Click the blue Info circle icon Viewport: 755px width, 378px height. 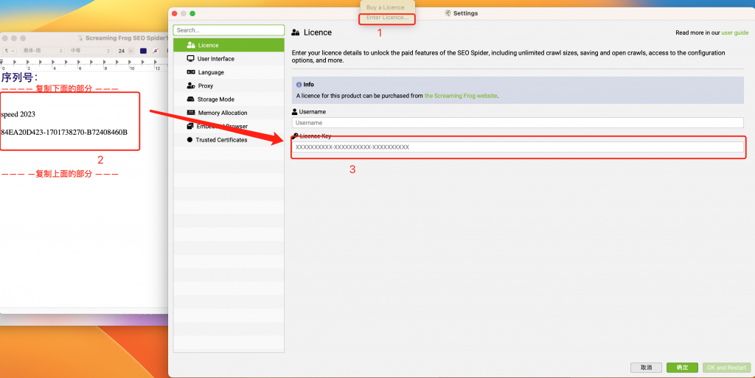click(x=299, y=85)
